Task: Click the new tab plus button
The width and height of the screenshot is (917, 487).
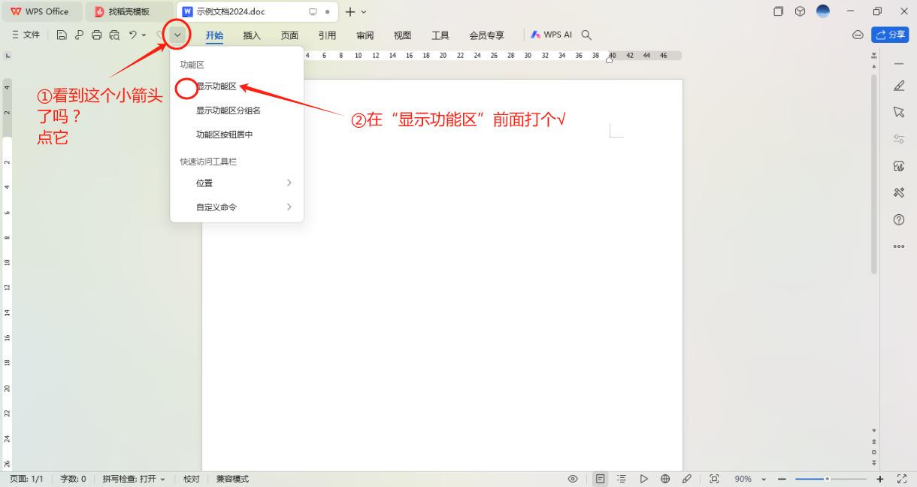Action: coord(350,12)
